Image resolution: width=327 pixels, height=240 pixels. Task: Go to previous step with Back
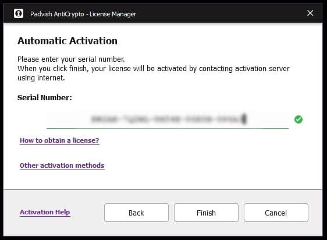[x=136, y=213]
